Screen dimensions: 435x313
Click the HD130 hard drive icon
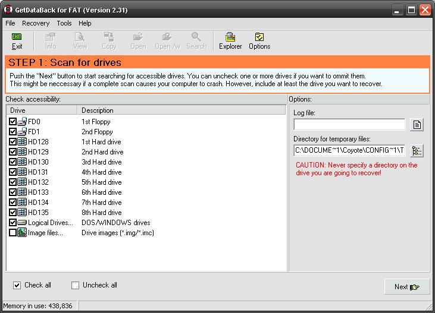22,162
